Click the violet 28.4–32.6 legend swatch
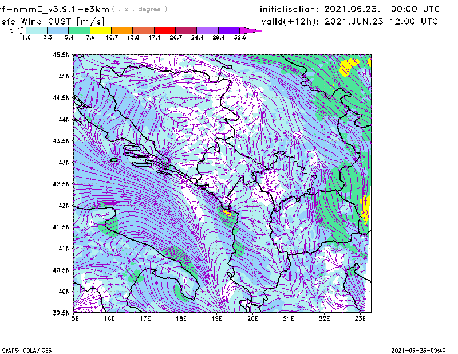The height and width of the screenshot is (354, 458). coord(229,30)
